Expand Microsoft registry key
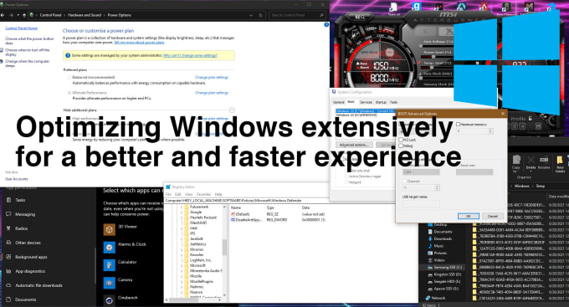Screen dimensions: 569x307 point(182,265)
